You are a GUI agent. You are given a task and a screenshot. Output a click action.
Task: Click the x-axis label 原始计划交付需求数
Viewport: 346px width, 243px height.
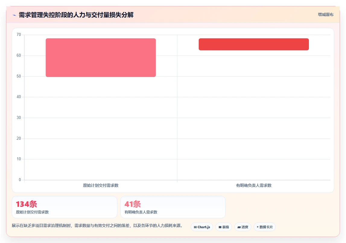pos(101,185)
